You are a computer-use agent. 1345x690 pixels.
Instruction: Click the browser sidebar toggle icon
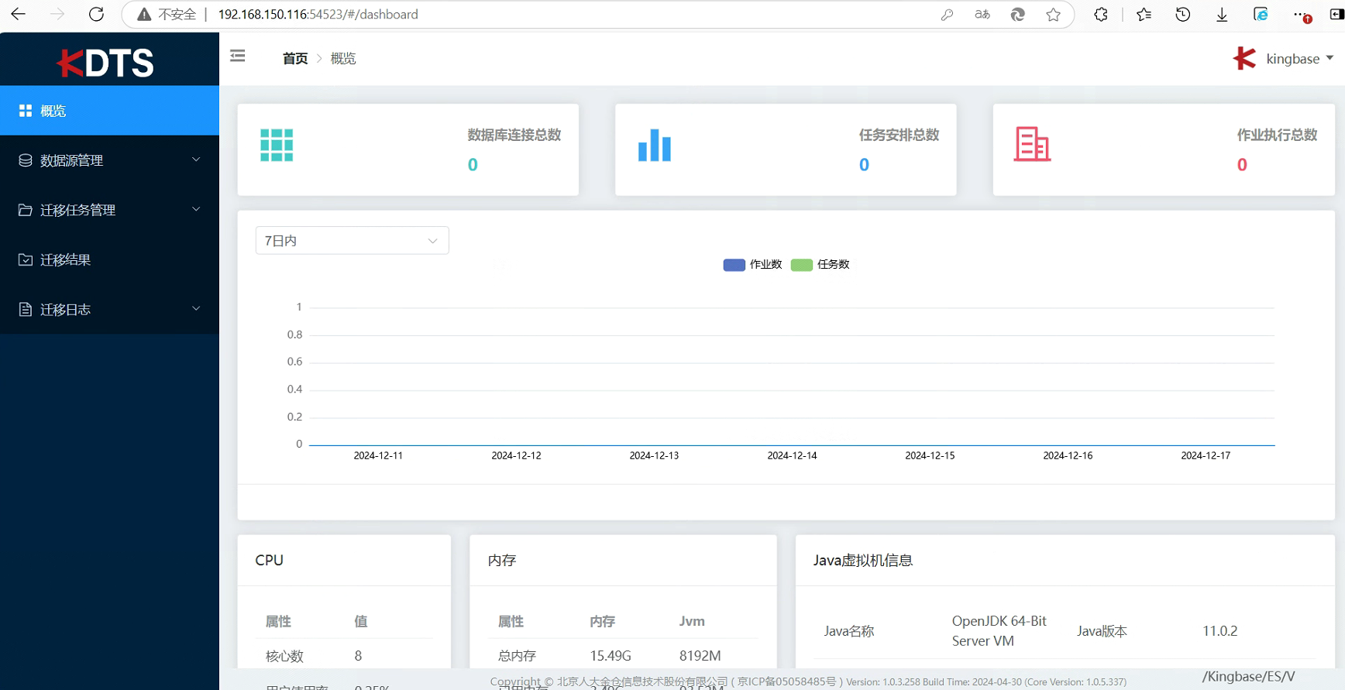[1337, 15]
